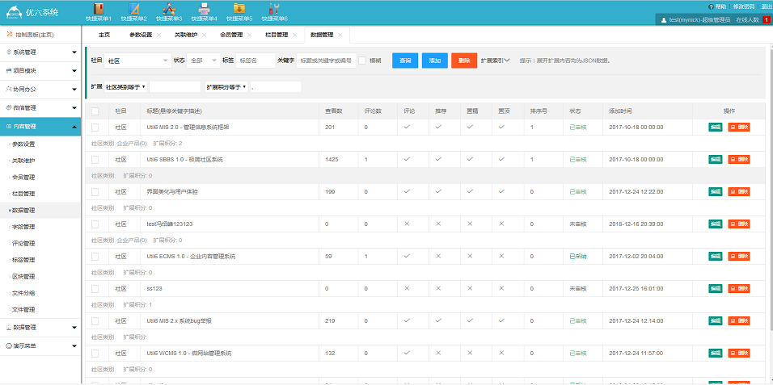This screenshot has height=385, width=773.
Task: Click the 快捷菜单3 shortcut icon
Action: (169, 9)
